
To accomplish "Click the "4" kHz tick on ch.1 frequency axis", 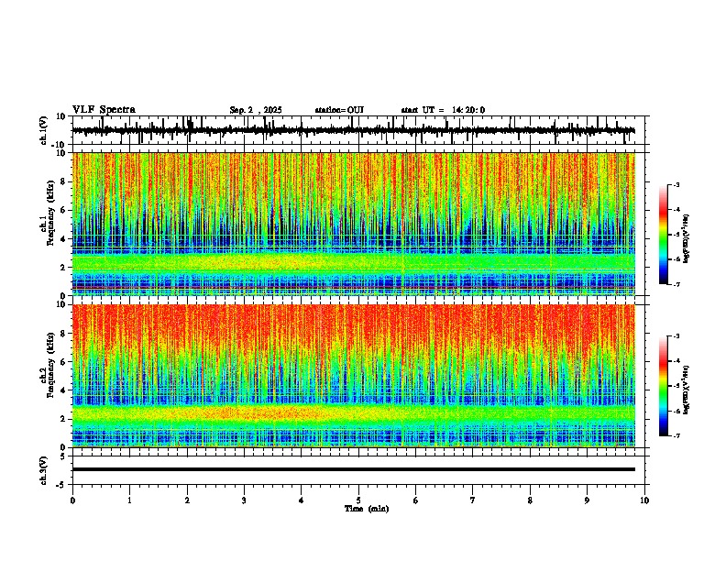I will click(65, 239).
